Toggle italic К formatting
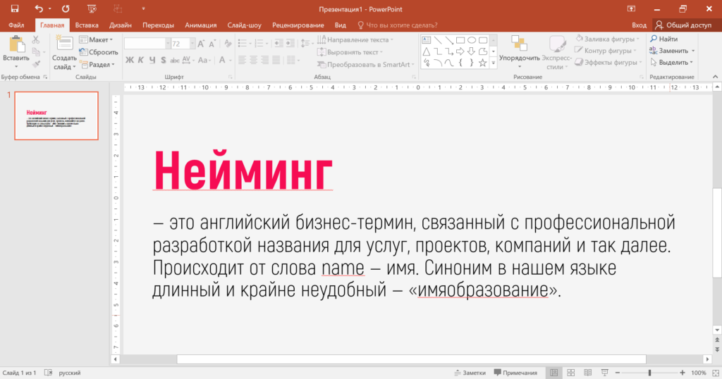The width and height of the screenshot is (722, 379). pos(141,60)
